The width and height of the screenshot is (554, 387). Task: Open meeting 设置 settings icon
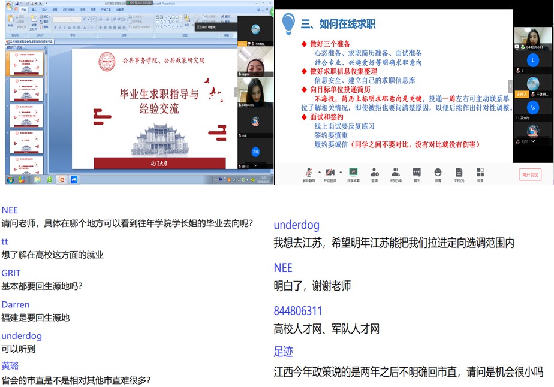(480, 173)
